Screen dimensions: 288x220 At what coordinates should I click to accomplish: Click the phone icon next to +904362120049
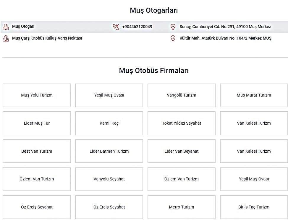coord(116,27)
